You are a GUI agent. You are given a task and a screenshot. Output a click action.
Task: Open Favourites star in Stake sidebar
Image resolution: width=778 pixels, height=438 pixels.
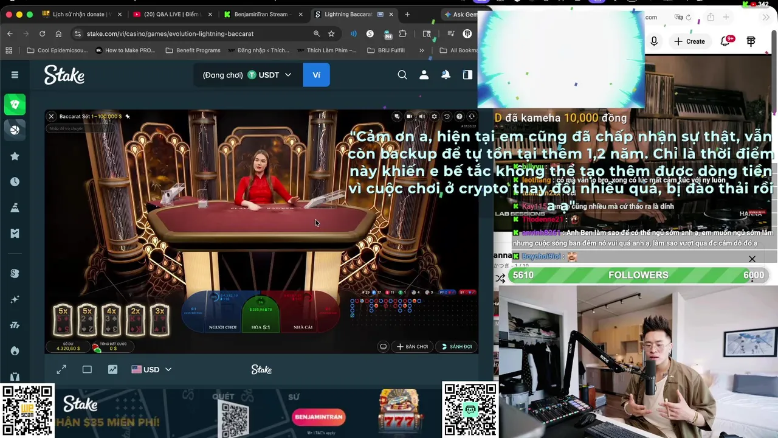pos(15,156)
